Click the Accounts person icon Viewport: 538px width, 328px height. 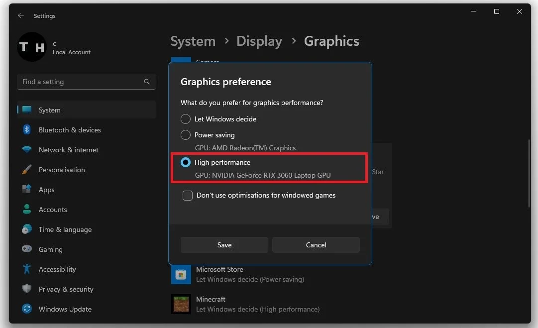[27, 209]
